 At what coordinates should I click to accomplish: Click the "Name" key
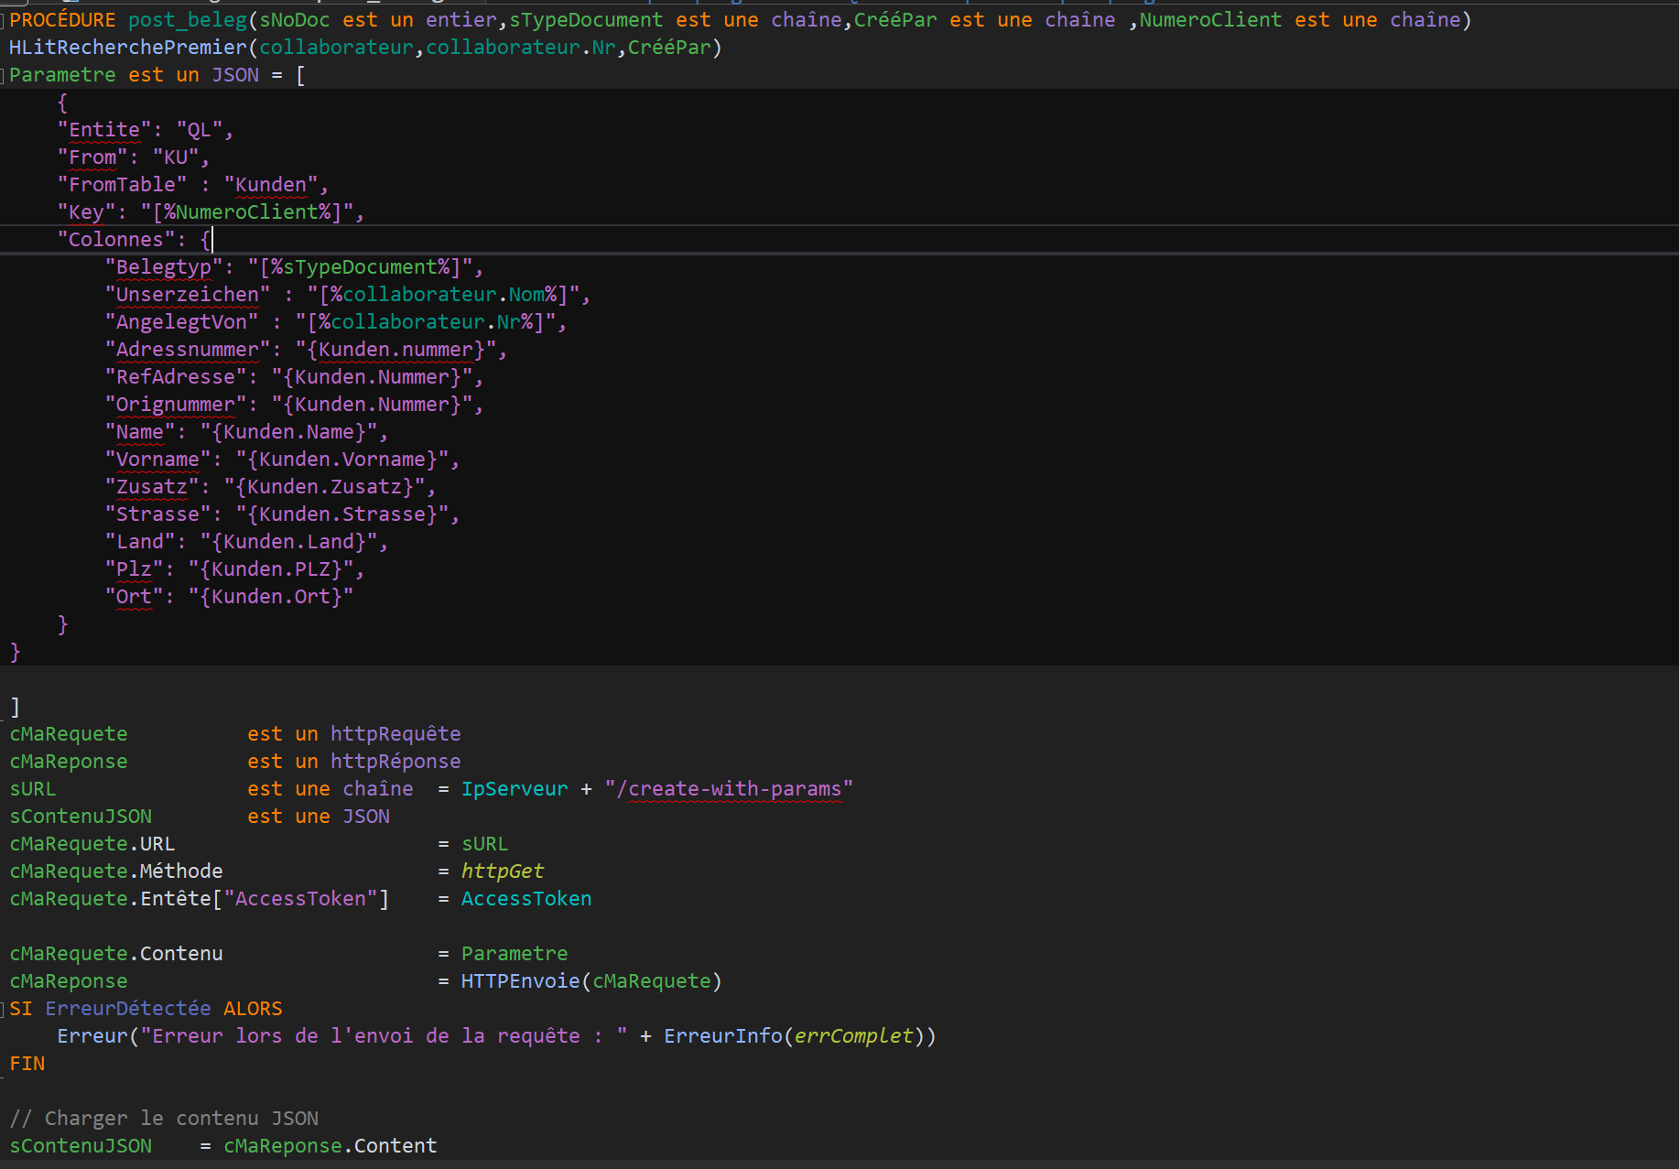140,432
